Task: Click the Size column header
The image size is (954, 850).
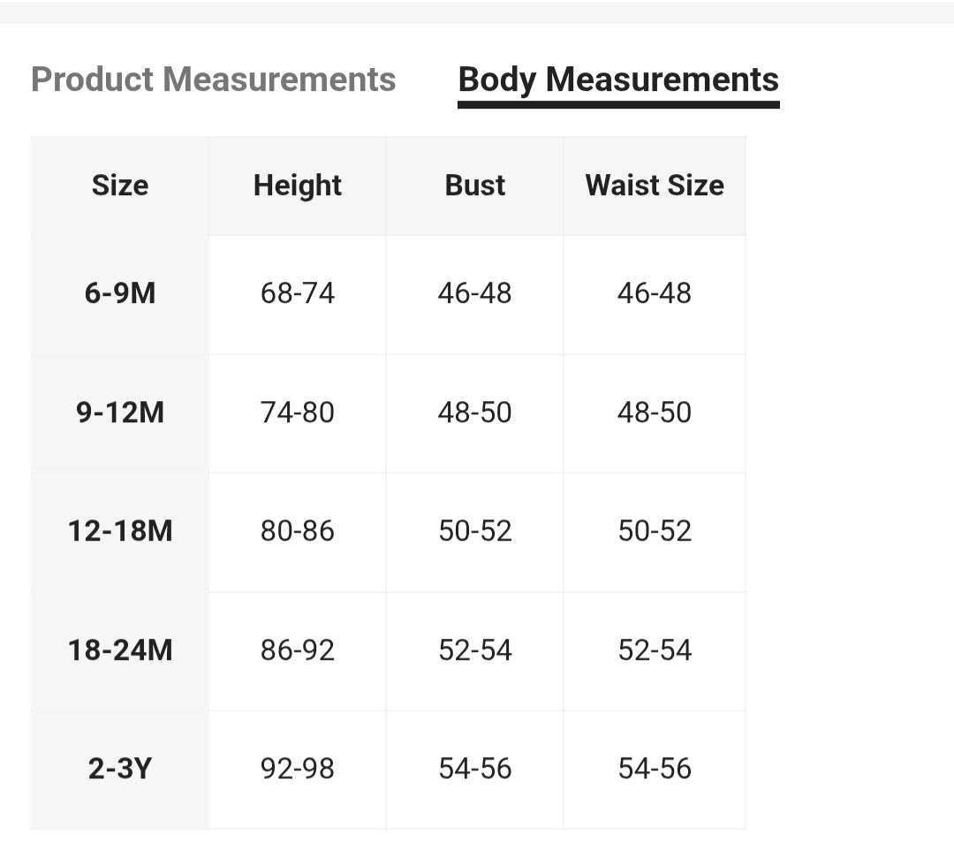Action: click(120, 186)
